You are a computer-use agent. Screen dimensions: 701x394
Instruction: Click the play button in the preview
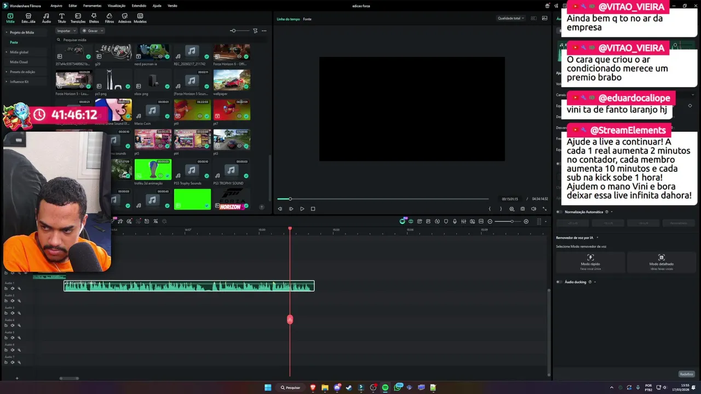[x=302, y=208]
